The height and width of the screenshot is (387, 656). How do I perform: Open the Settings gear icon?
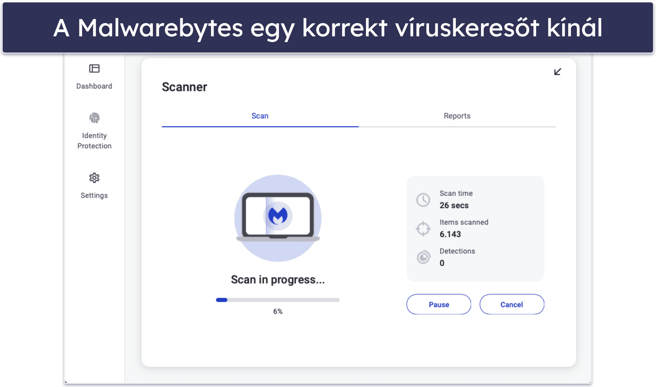(x=94, y=178)
